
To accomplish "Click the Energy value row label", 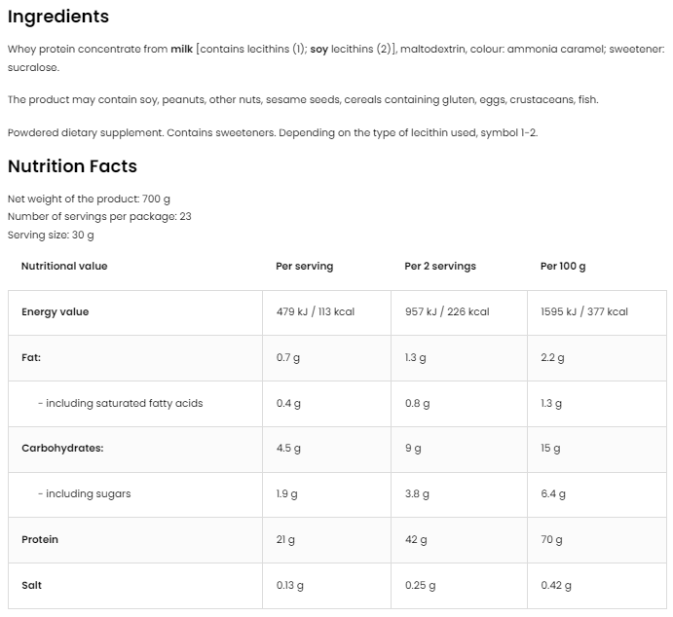I will click(x=55, y=311).
